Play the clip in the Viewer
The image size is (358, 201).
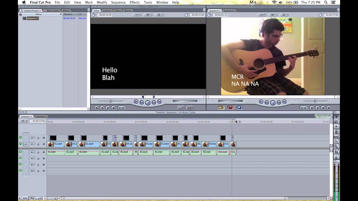click(148, 102)
